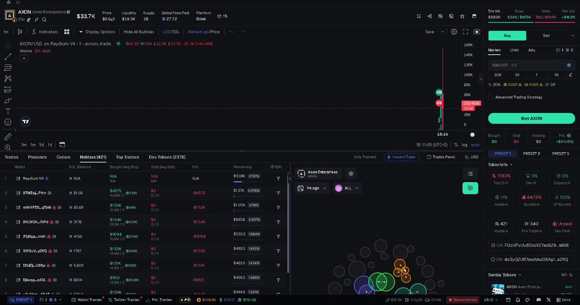The height and width of the screenshot is (305, 580).
Task: Select the crosshair cursor tool
Action: coord(8,45)
